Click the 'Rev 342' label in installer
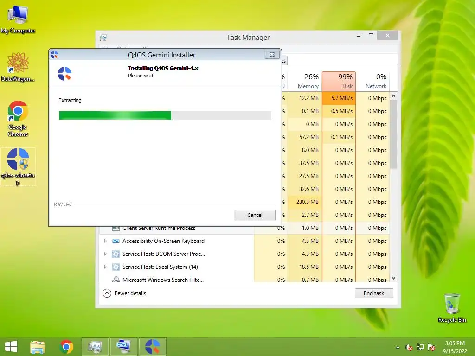The height and width of the screenshot is (356, 475). coord(63,204)
